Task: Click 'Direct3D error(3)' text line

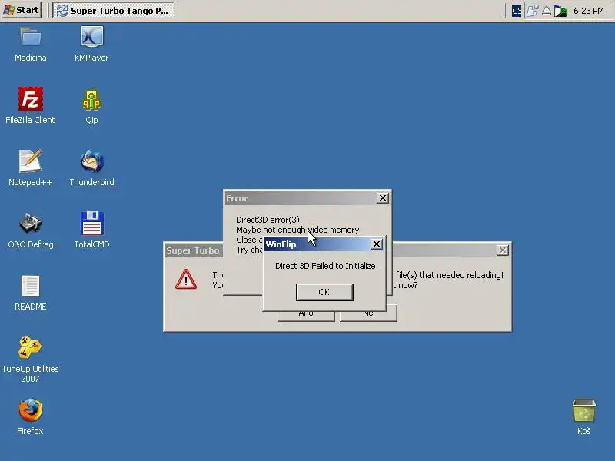Action: pos(268,220)
